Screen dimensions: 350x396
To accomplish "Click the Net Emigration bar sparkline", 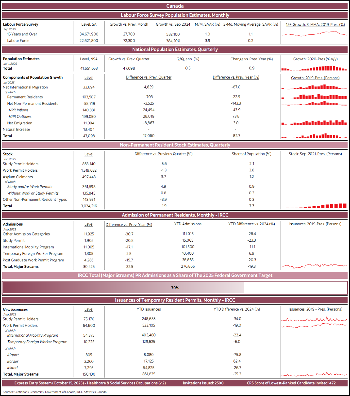I will click(314, 123).
